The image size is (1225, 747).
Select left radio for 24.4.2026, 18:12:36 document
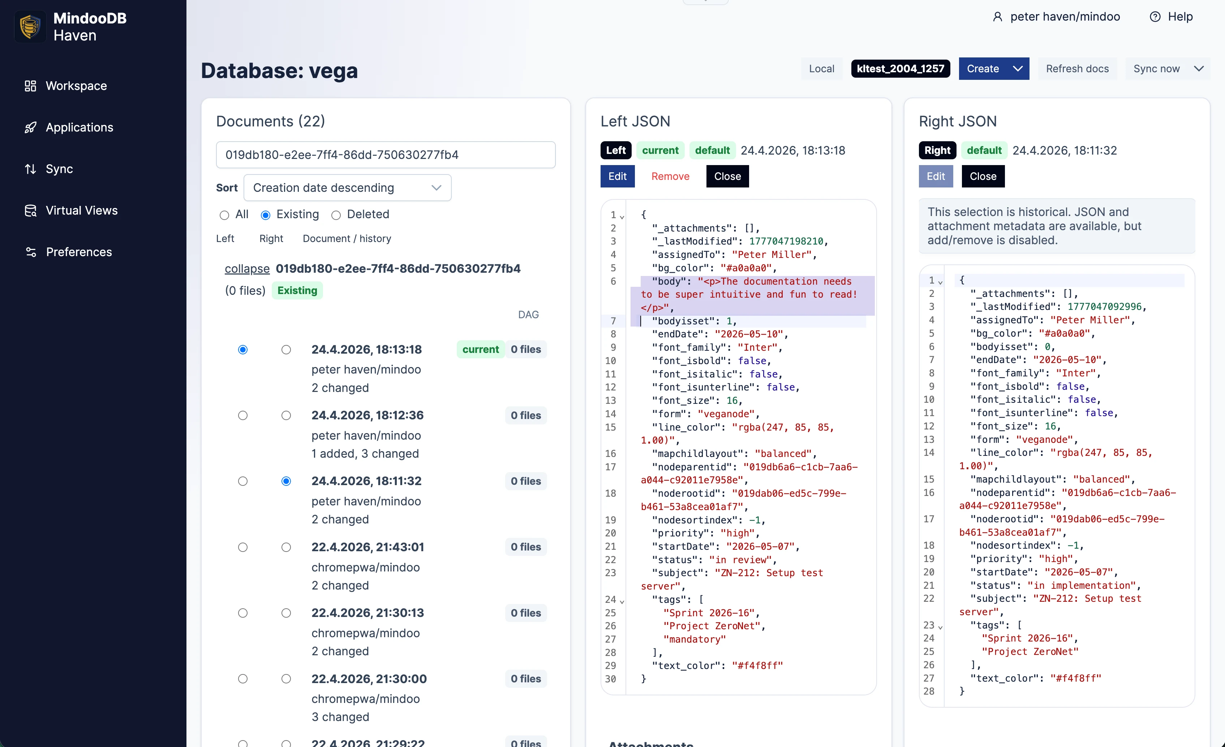point(242,415)
